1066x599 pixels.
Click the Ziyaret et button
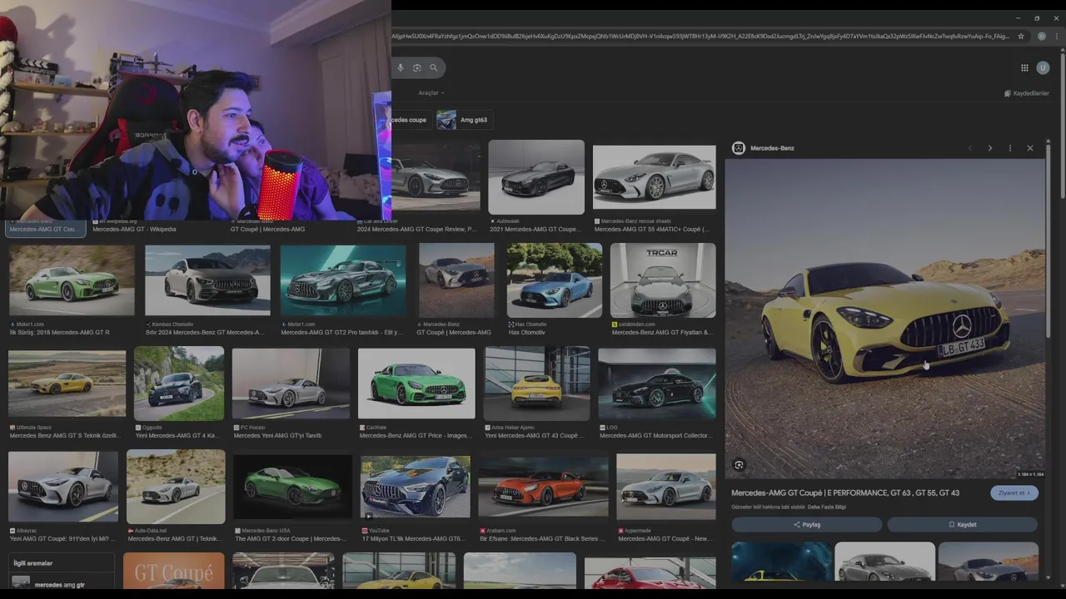coord(1014,493)
